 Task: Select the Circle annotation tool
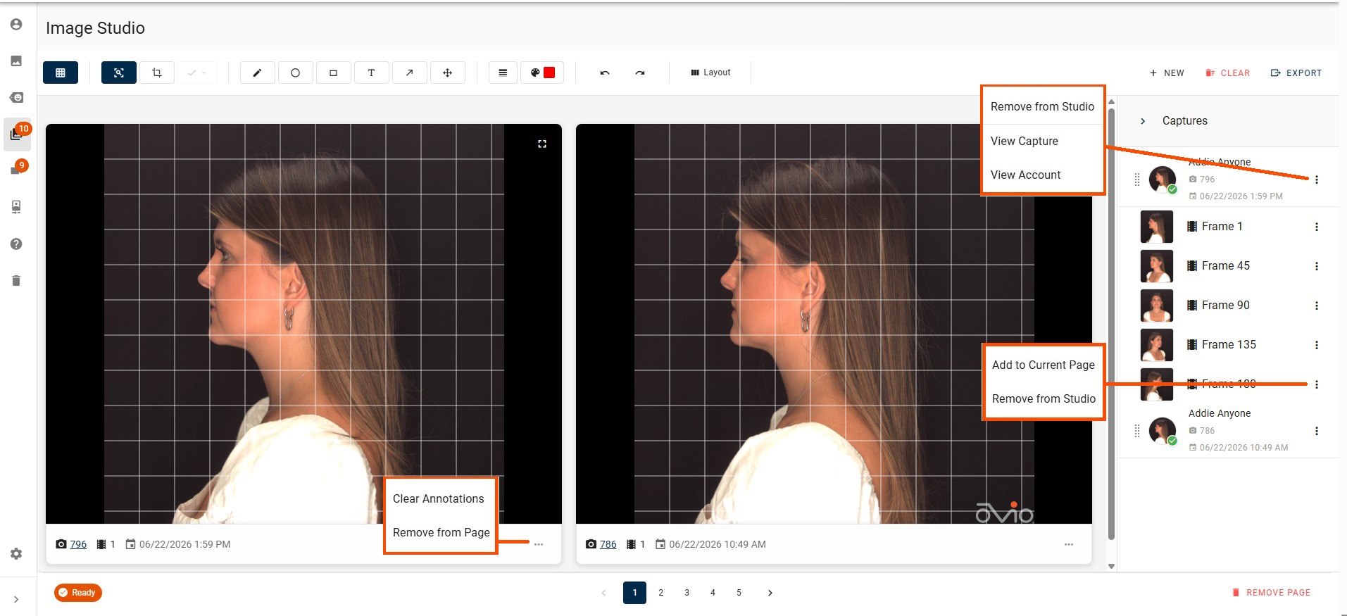click(296, 73)
